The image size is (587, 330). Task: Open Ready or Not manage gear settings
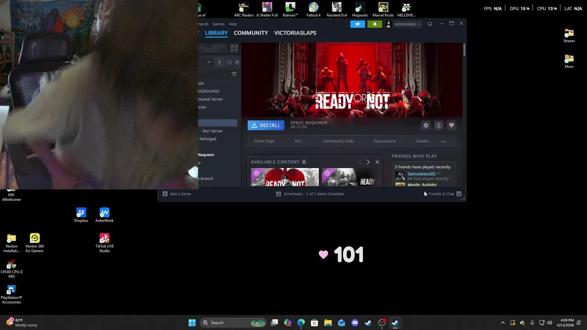(x=426, y=125)
